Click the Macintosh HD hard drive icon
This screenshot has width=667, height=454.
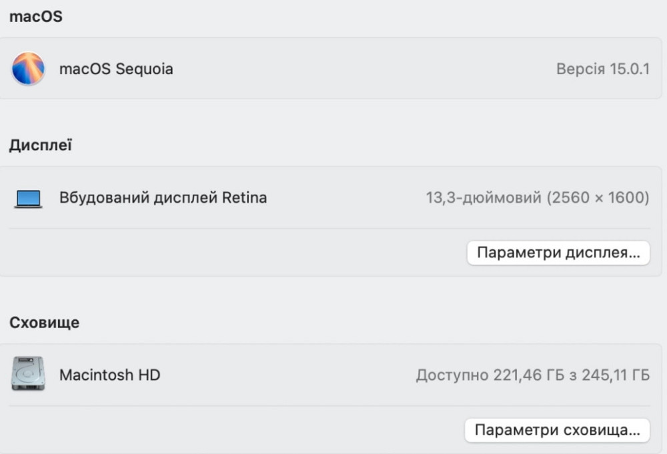click(27, 375)
